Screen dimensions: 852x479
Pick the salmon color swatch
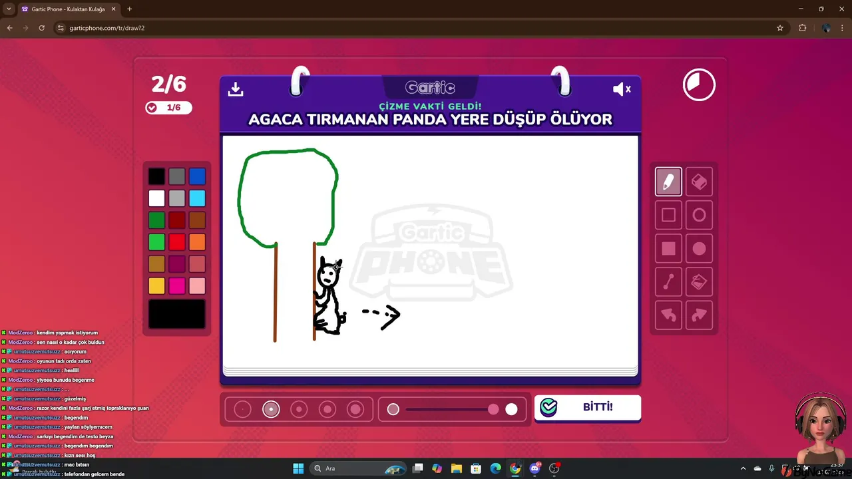pos(197,264)
